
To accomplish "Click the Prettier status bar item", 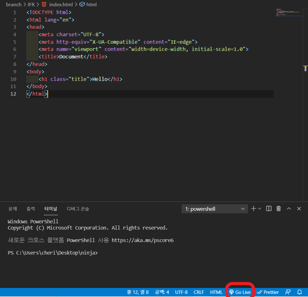I will point(268,292).
